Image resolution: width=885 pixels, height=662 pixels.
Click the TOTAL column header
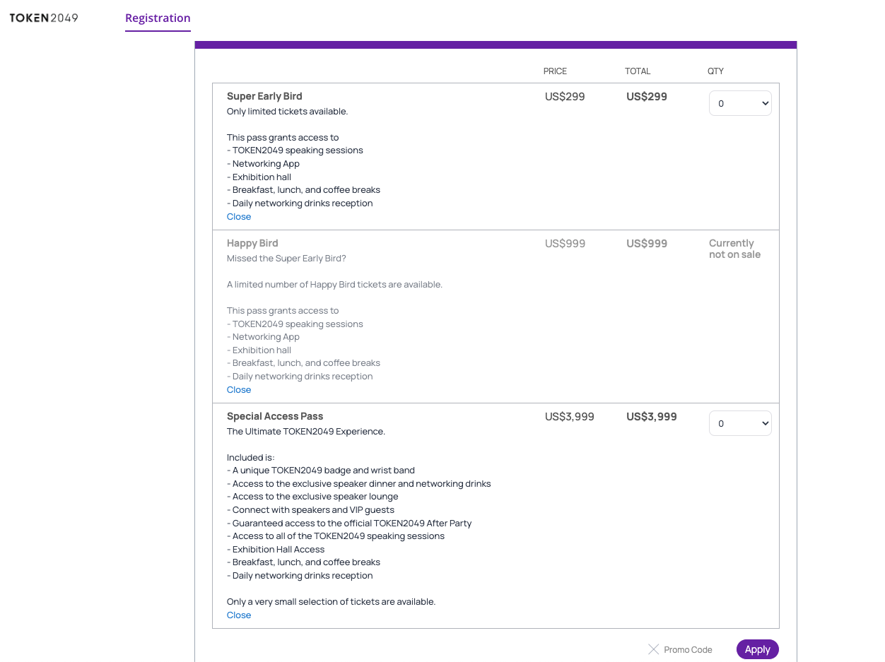638,71
